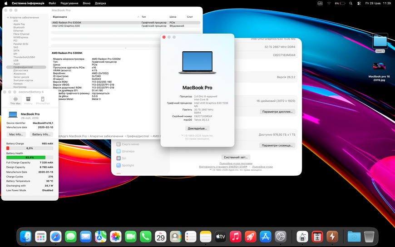Toggle sort arrow on Відеокарта column
The image size is (395, 247).
(x=138, y=17)
